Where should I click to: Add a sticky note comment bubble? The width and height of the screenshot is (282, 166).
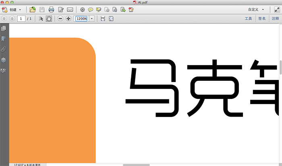[x=91, y=10]
